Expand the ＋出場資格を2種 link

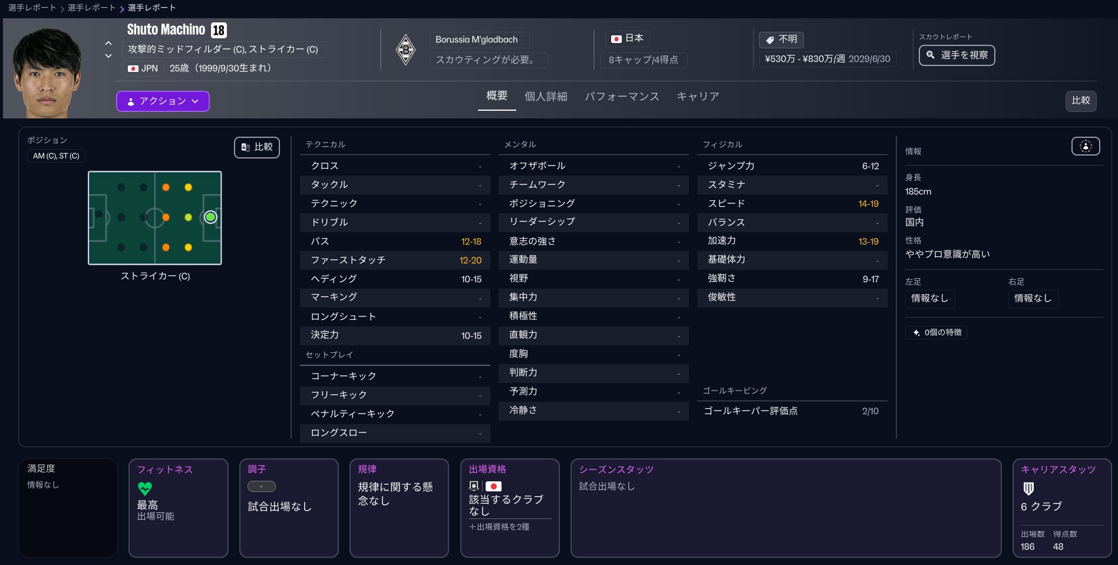click(x=499, y=527)
